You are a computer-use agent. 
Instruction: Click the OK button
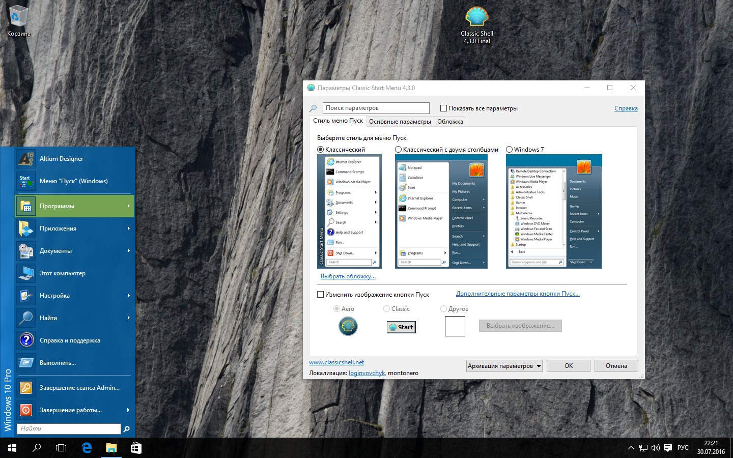569,366
